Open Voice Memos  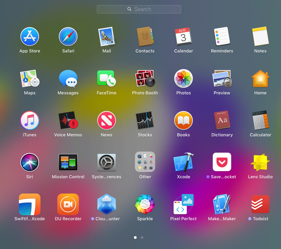click(x=68, y=120)
